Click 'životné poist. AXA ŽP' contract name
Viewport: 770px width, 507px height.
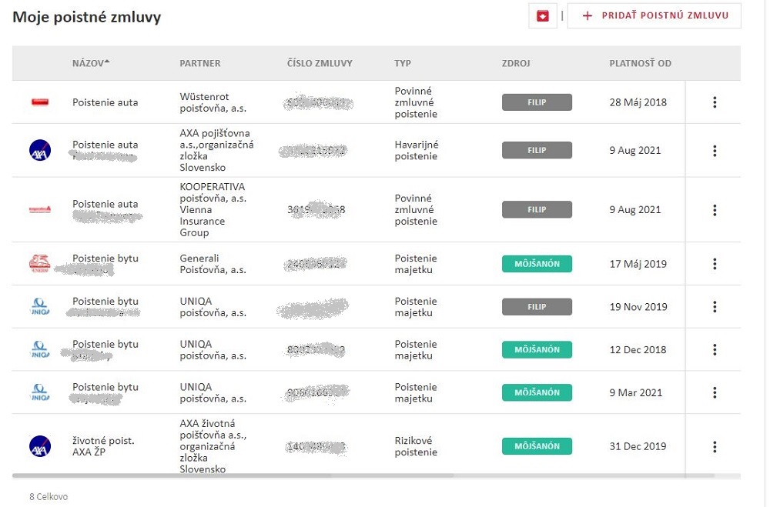(x=103, y=446)
